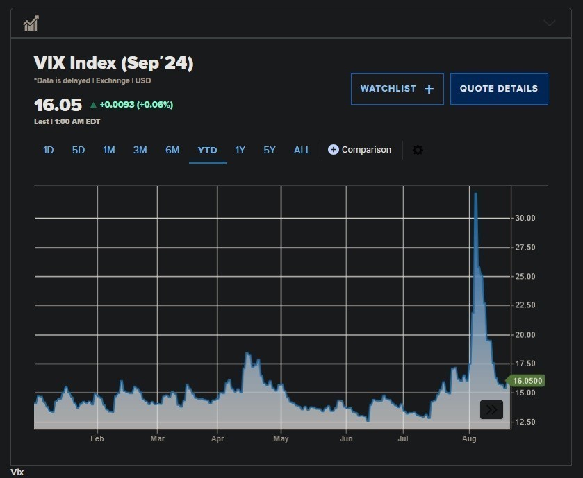Select the ALL time range
The image size is (583, 478).
(302, 150)
